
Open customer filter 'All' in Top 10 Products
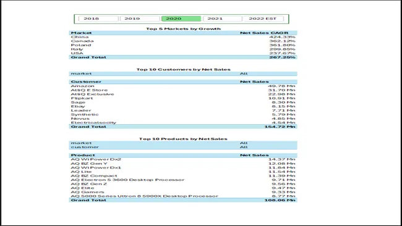pyautogui.click(x=244, y=147)
